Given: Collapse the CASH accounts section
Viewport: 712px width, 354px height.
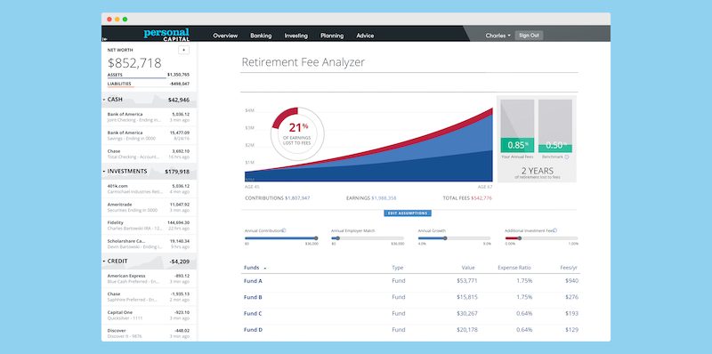Looking at the screenshot, I should click(104, 100).
